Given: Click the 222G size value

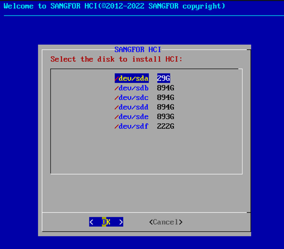Looking at the screenshot, I should [165, 126].
